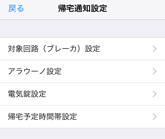The image size is (165, 139).
Task: Open the 電気錠設定 row
Action: click(82, 94)
